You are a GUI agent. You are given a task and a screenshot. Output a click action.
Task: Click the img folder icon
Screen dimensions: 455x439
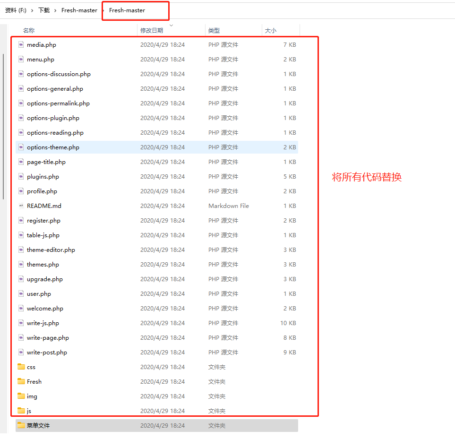click(21, 396)
